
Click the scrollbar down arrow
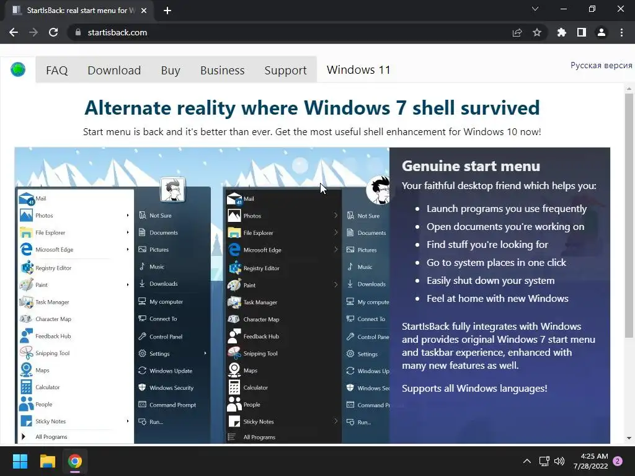[629, 438]
